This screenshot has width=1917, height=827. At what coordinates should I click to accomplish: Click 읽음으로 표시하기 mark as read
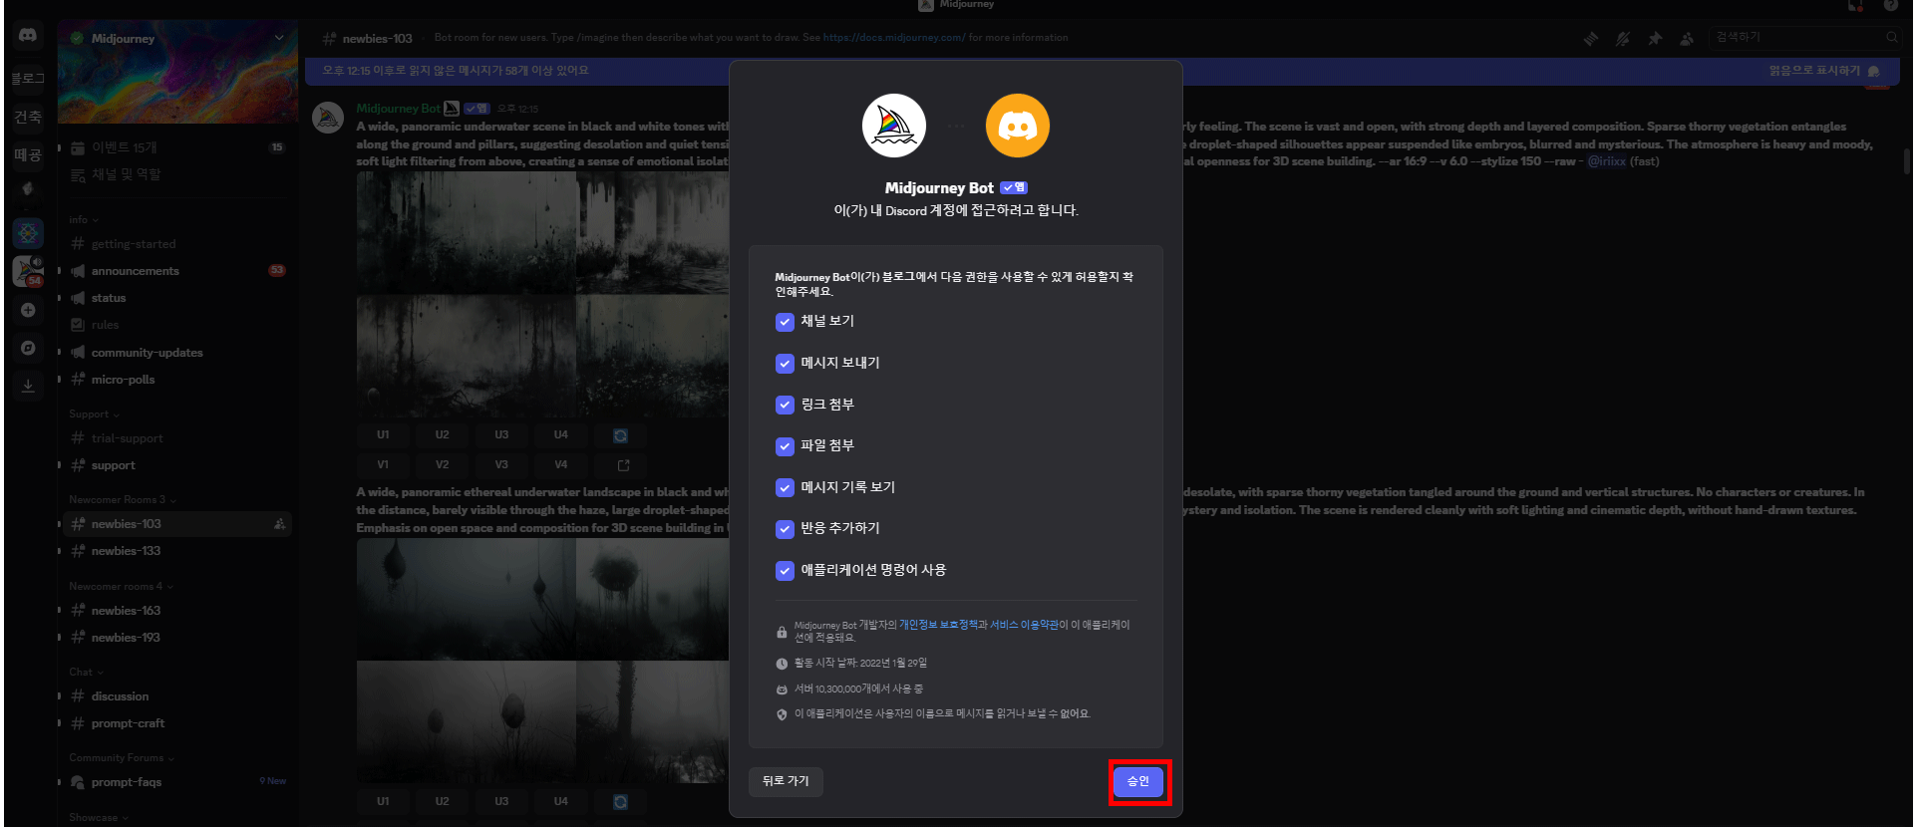pos(1823,71)
